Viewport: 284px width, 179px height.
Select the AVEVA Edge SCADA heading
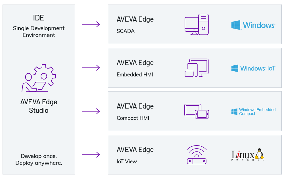pyautogui.click(x=135, y=19)
